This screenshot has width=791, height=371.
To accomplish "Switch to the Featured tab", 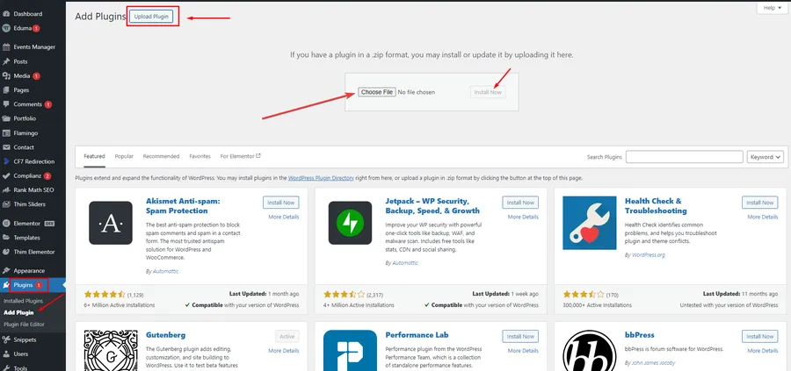I will coord(94,156).
